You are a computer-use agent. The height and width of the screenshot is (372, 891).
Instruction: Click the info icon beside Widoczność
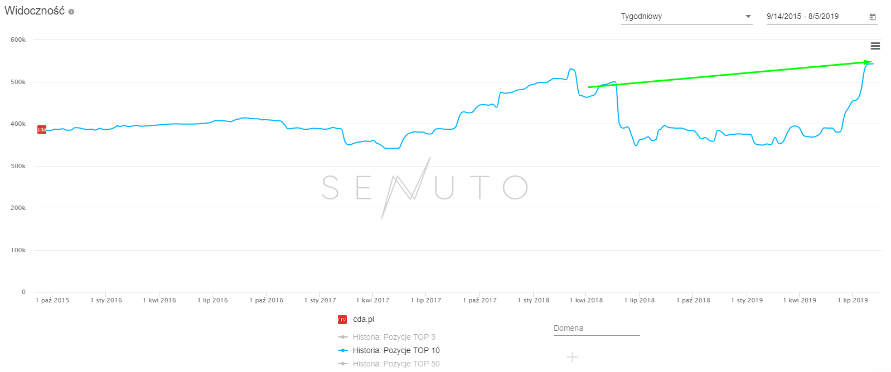[71, 12]
